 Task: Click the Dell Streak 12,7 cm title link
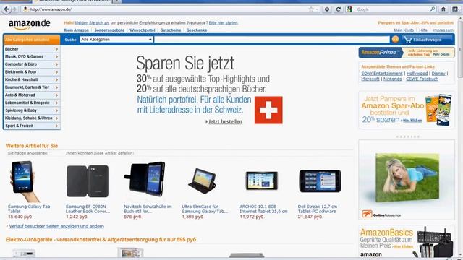coord(317,209)
